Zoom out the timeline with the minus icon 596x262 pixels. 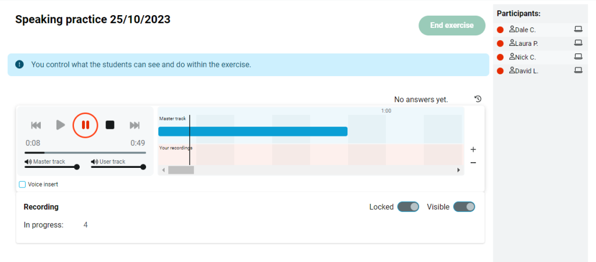click(x=473, y=163)
